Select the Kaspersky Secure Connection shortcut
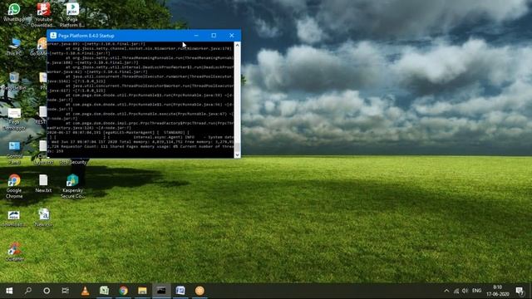 pos(72,186)
